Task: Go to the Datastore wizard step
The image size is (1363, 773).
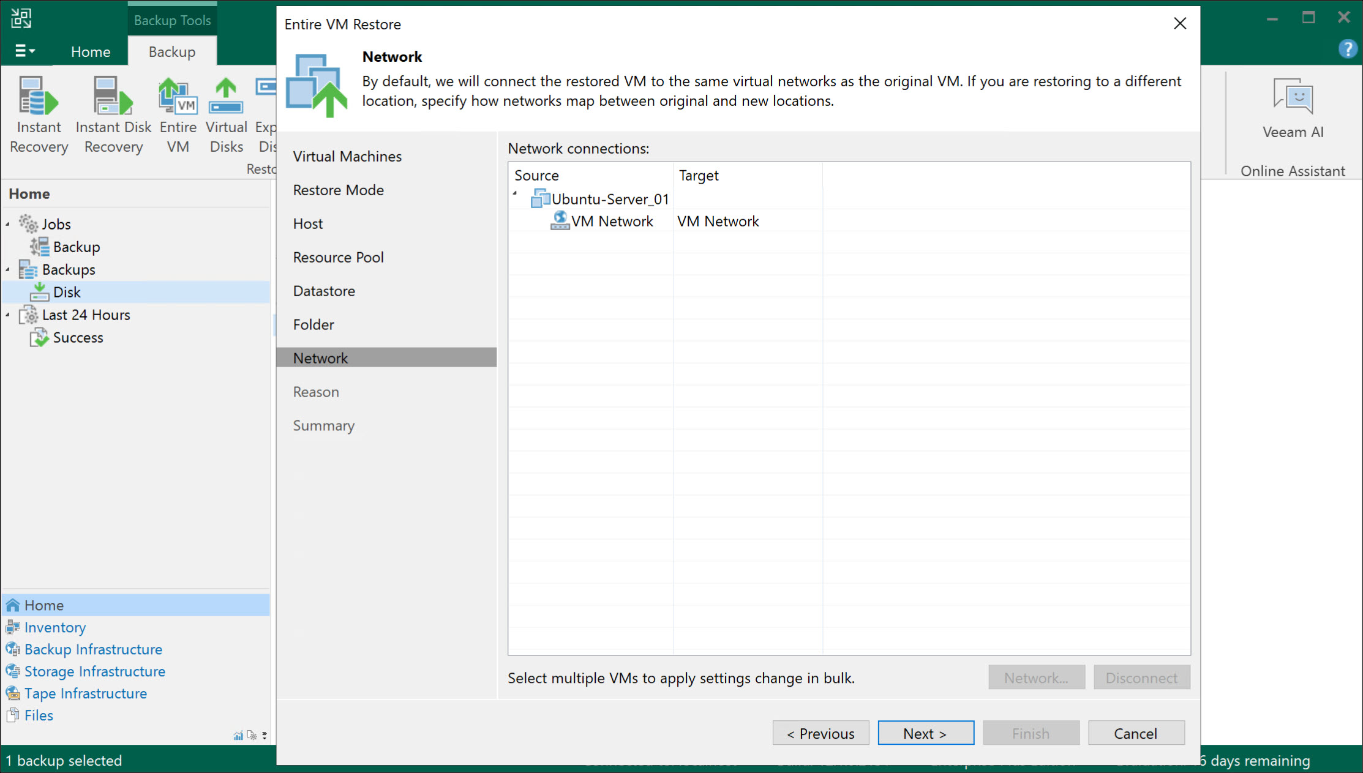Action: pyautogui.click(x=324, y=291)
